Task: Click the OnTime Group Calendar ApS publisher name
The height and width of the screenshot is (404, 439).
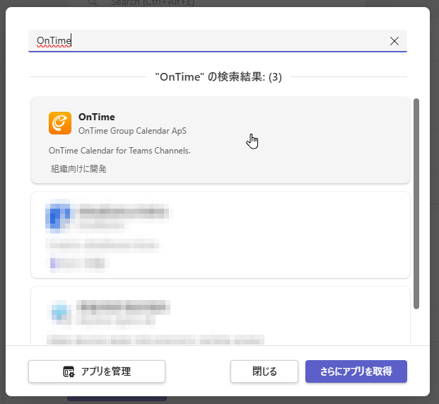Action: 132,131
